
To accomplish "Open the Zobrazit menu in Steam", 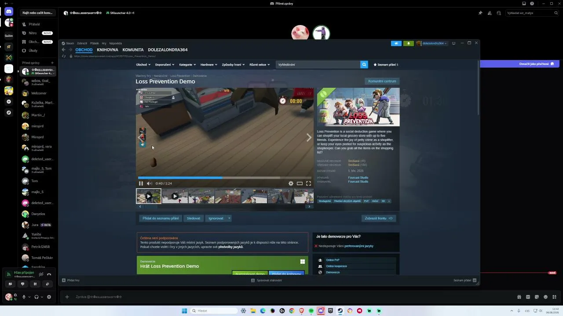I will coord(82,43).
